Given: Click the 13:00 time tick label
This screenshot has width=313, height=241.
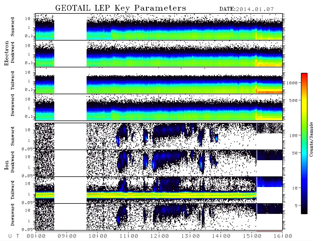Looking at the screenshot, I should [190, 236].
